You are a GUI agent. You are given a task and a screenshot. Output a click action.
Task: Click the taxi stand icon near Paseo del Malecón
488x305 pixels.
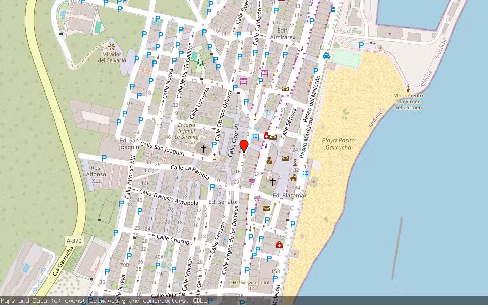pos(326,56)
